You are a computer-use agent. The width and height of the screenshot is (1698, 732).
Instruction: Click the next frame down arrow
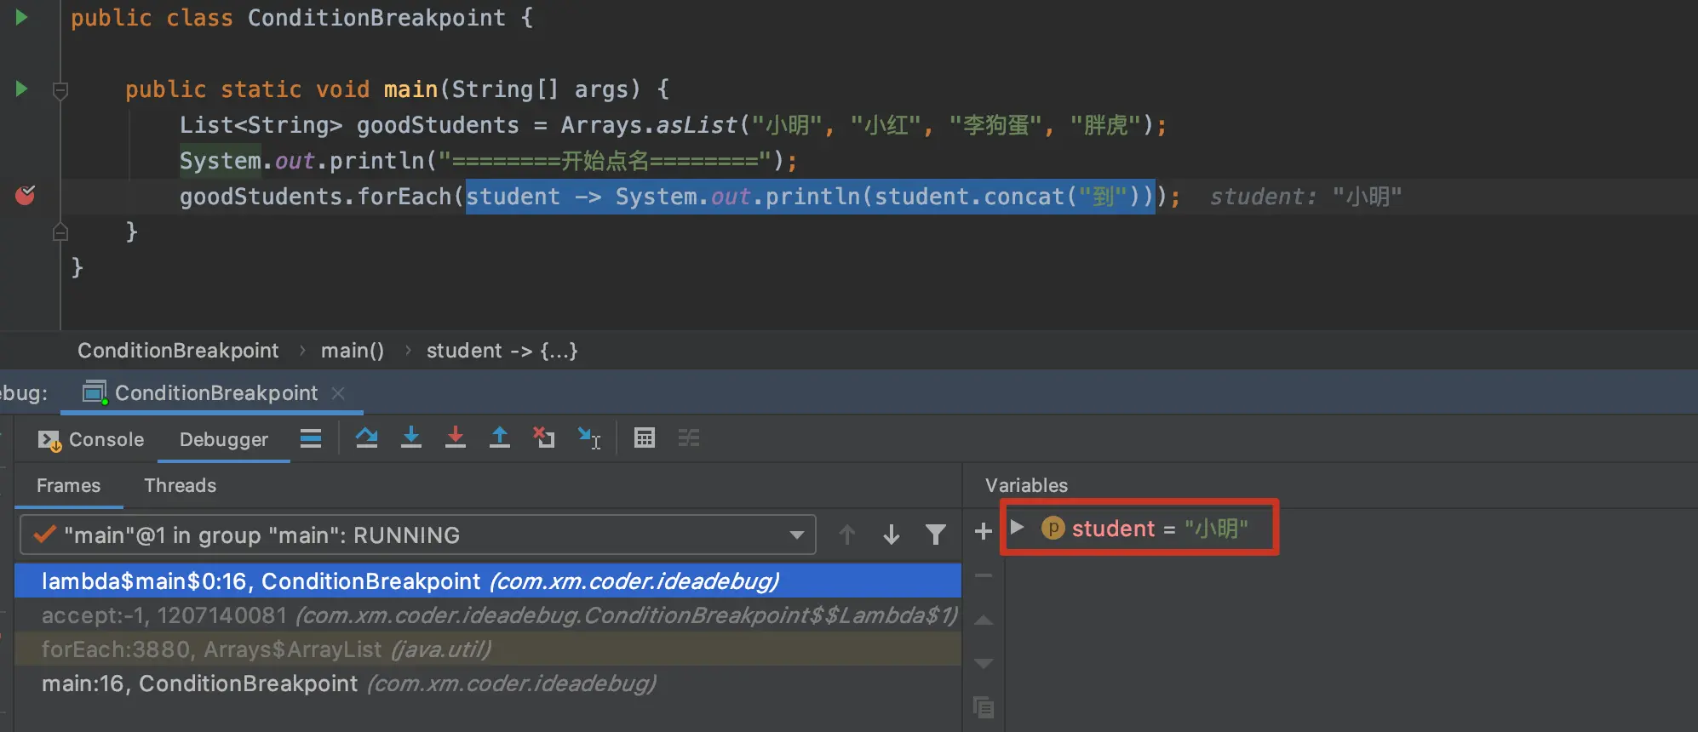click(892, 535)
